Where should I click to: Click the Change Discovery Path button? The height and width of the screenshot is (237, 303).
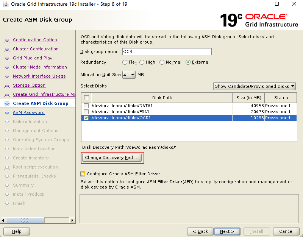[x=112, y=157]
